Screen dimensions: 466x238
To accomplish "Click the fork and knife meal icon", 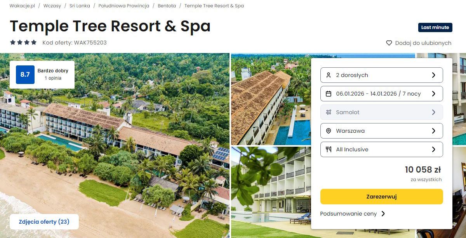I will pos(329,149).
